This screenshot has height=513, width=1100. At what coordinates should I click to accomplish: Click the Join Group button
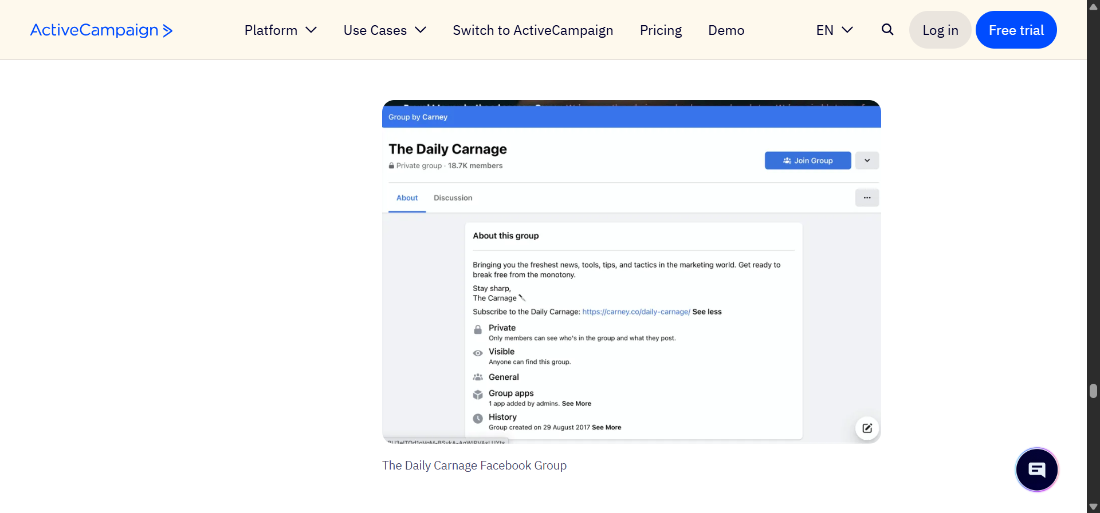(808, 161)
